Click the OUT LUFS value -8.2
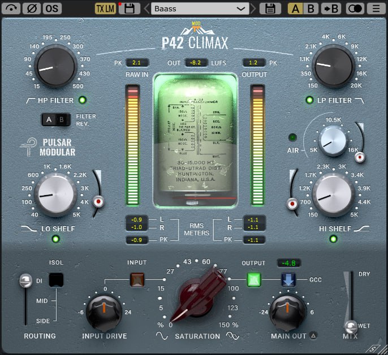The width and height of the screenshot is (388, 355). (x=196, y=63)
